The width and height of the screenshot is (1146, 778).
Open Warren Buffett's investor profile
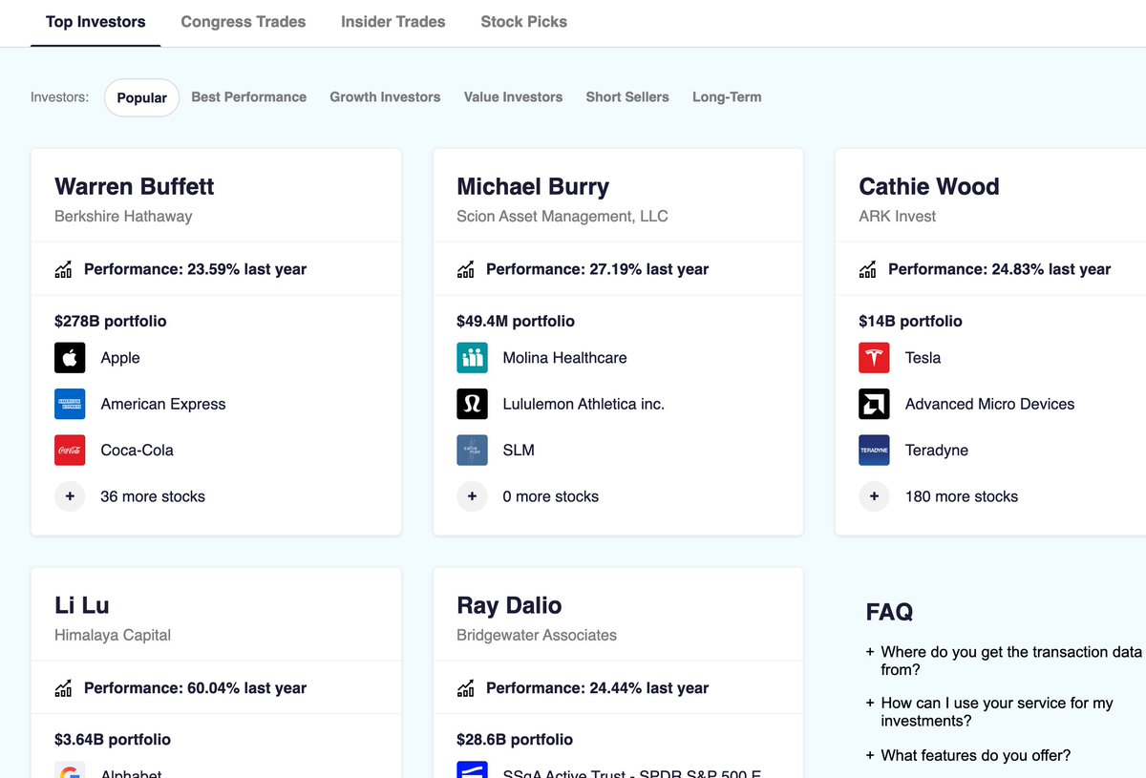(135, 186)
